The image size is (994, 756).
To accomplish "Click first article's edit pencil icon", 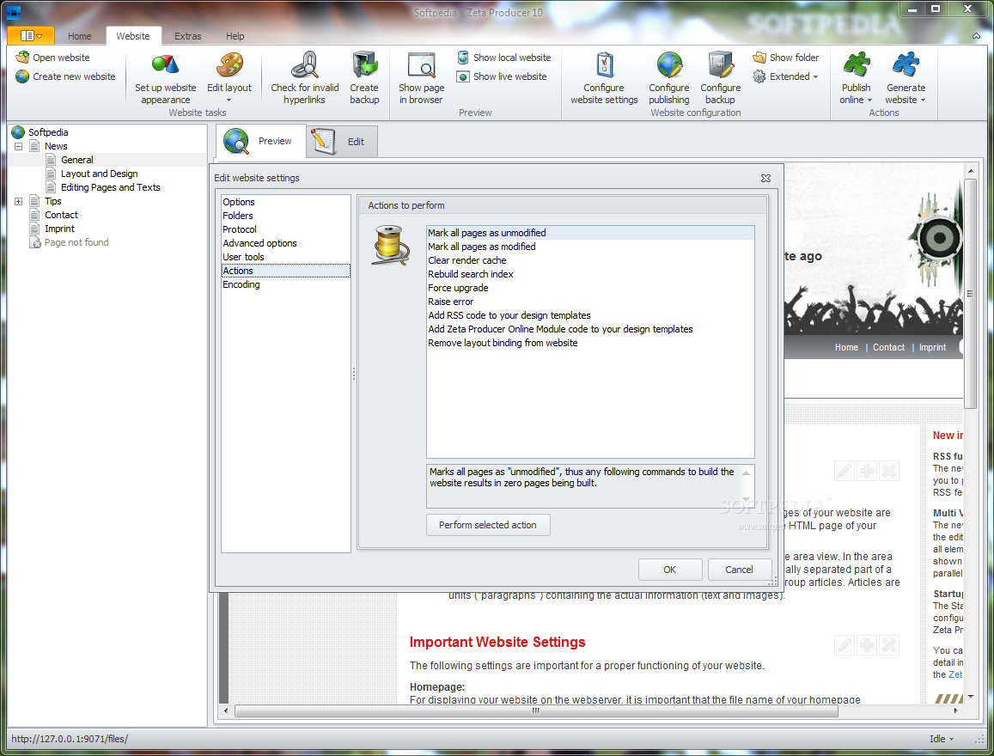I will [x=844, y=471].
